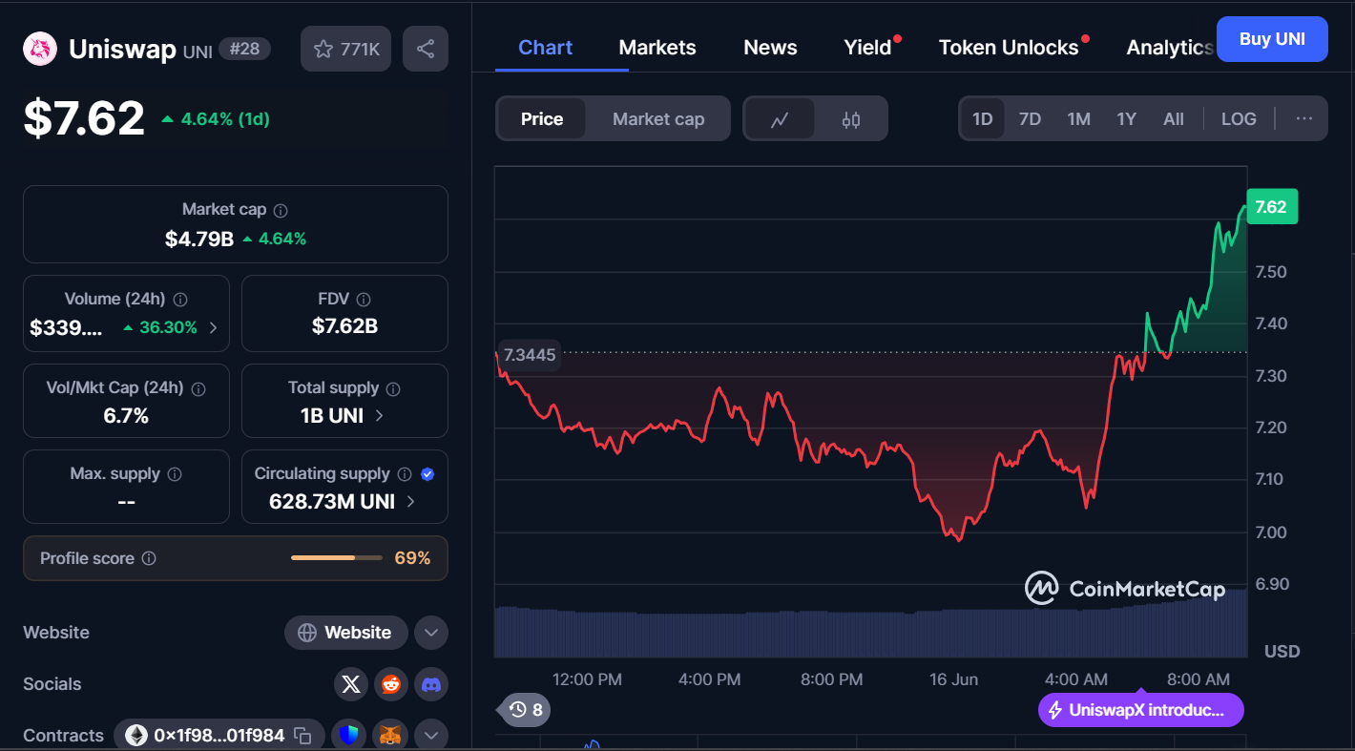Add token to MetaMask via fox icon
Viewport: 1355px width, 751px height.
pos(391,736)
